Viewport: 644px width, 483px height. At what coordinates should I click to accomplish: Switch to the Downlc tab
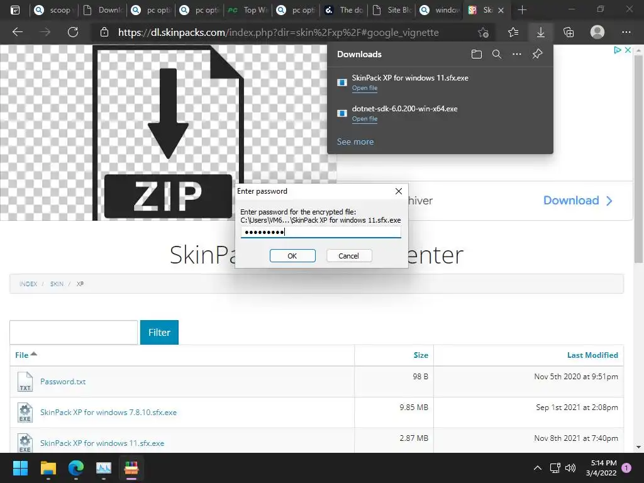pos(104,10)
